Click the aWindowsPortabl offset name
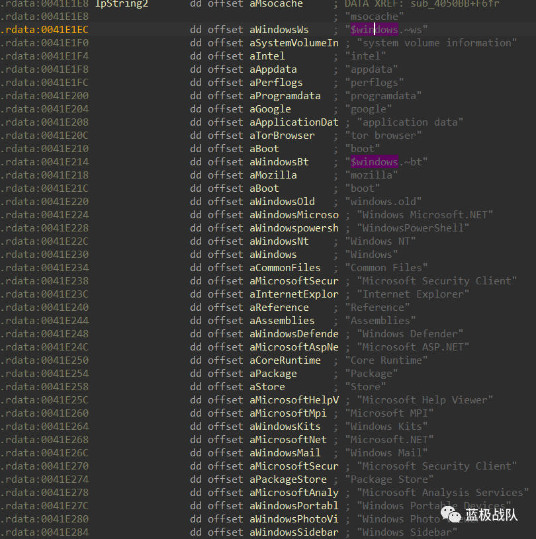 coord(294,506)
